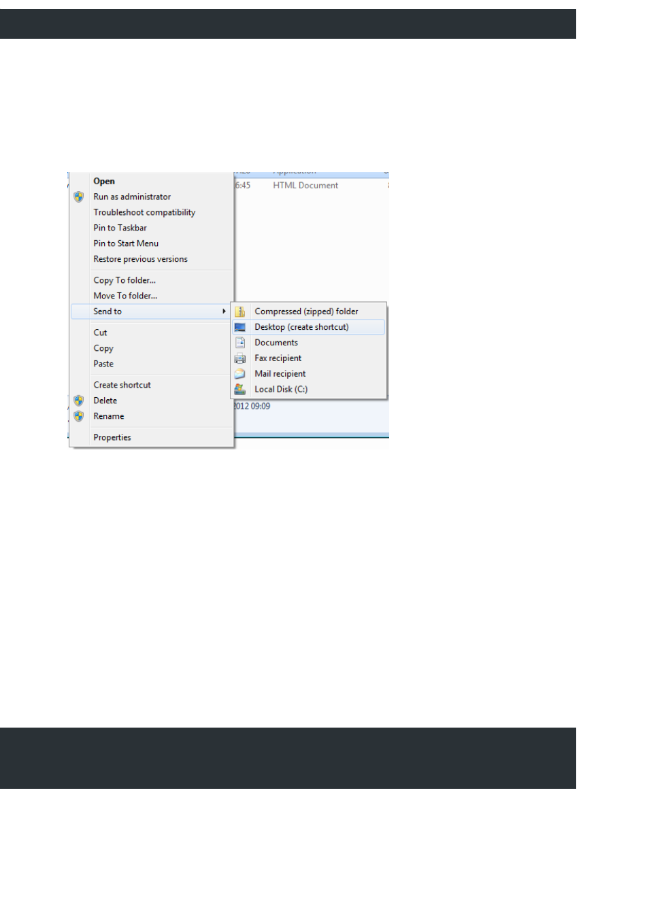
Task: Choose Troubleshoot compatibility
Action: (152, 213)
